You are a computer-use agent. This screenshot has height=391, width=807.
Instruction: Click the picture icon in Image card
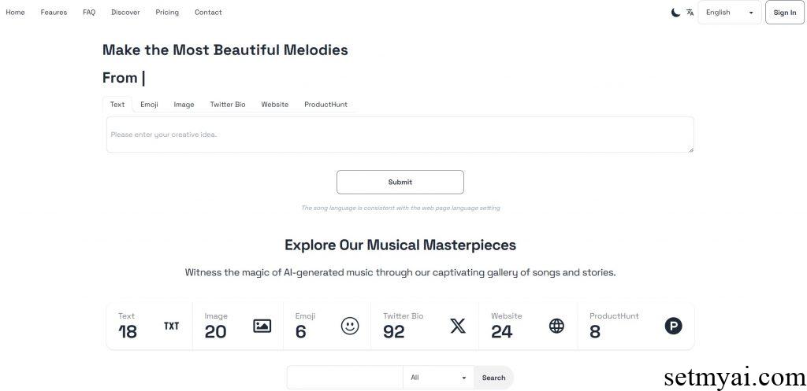pyautogui.click(x=262, y=326)
